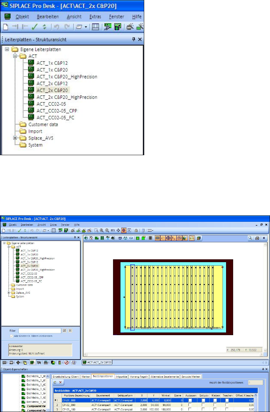Image resolution: width=270 pixels, height=412 pixels.
Task: Click the green checkmark icon in the enlarged crop
Action: (34, 27)
